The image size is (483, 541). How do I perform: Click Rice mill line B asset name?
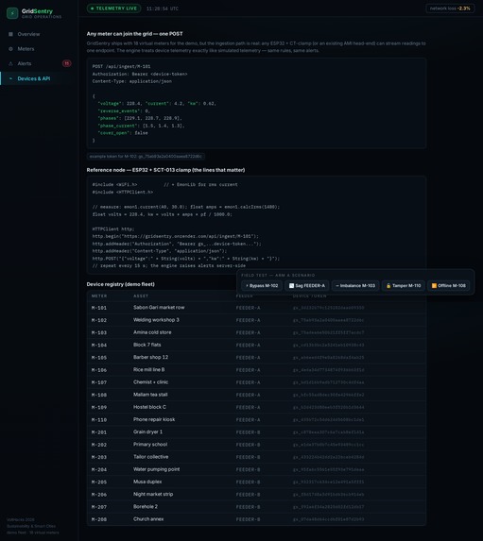coord(149,369)
